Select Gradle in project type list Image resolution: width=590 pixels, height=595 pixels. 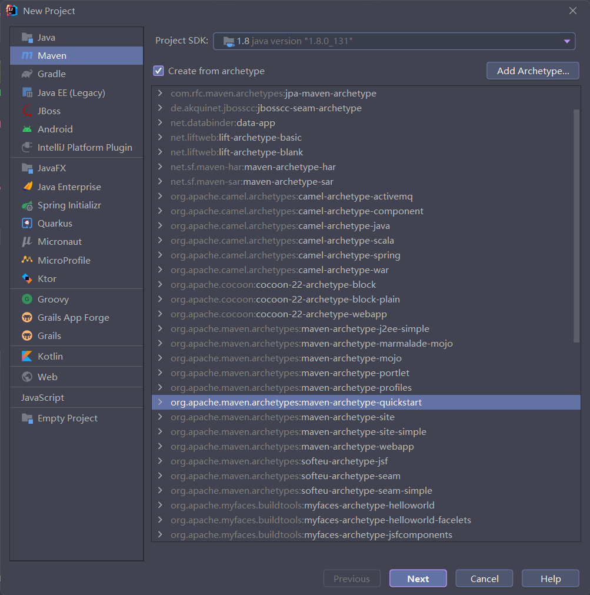(76, 74)
